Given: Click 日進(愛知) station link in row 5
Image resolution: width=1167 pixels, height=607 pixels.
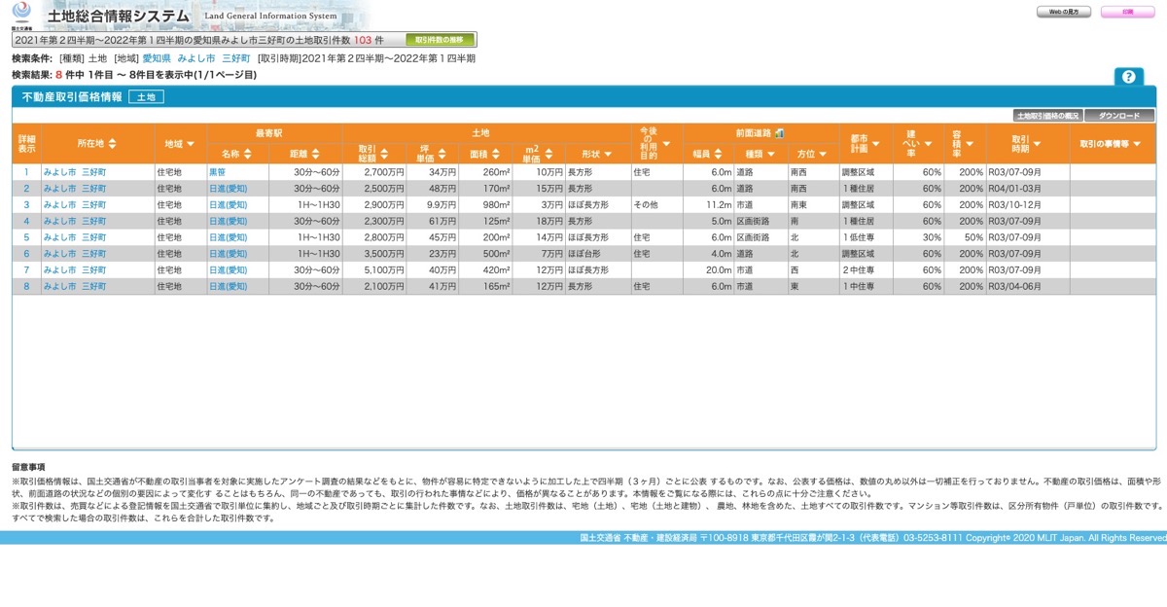Looking at the screenshot, I should 229,237.
